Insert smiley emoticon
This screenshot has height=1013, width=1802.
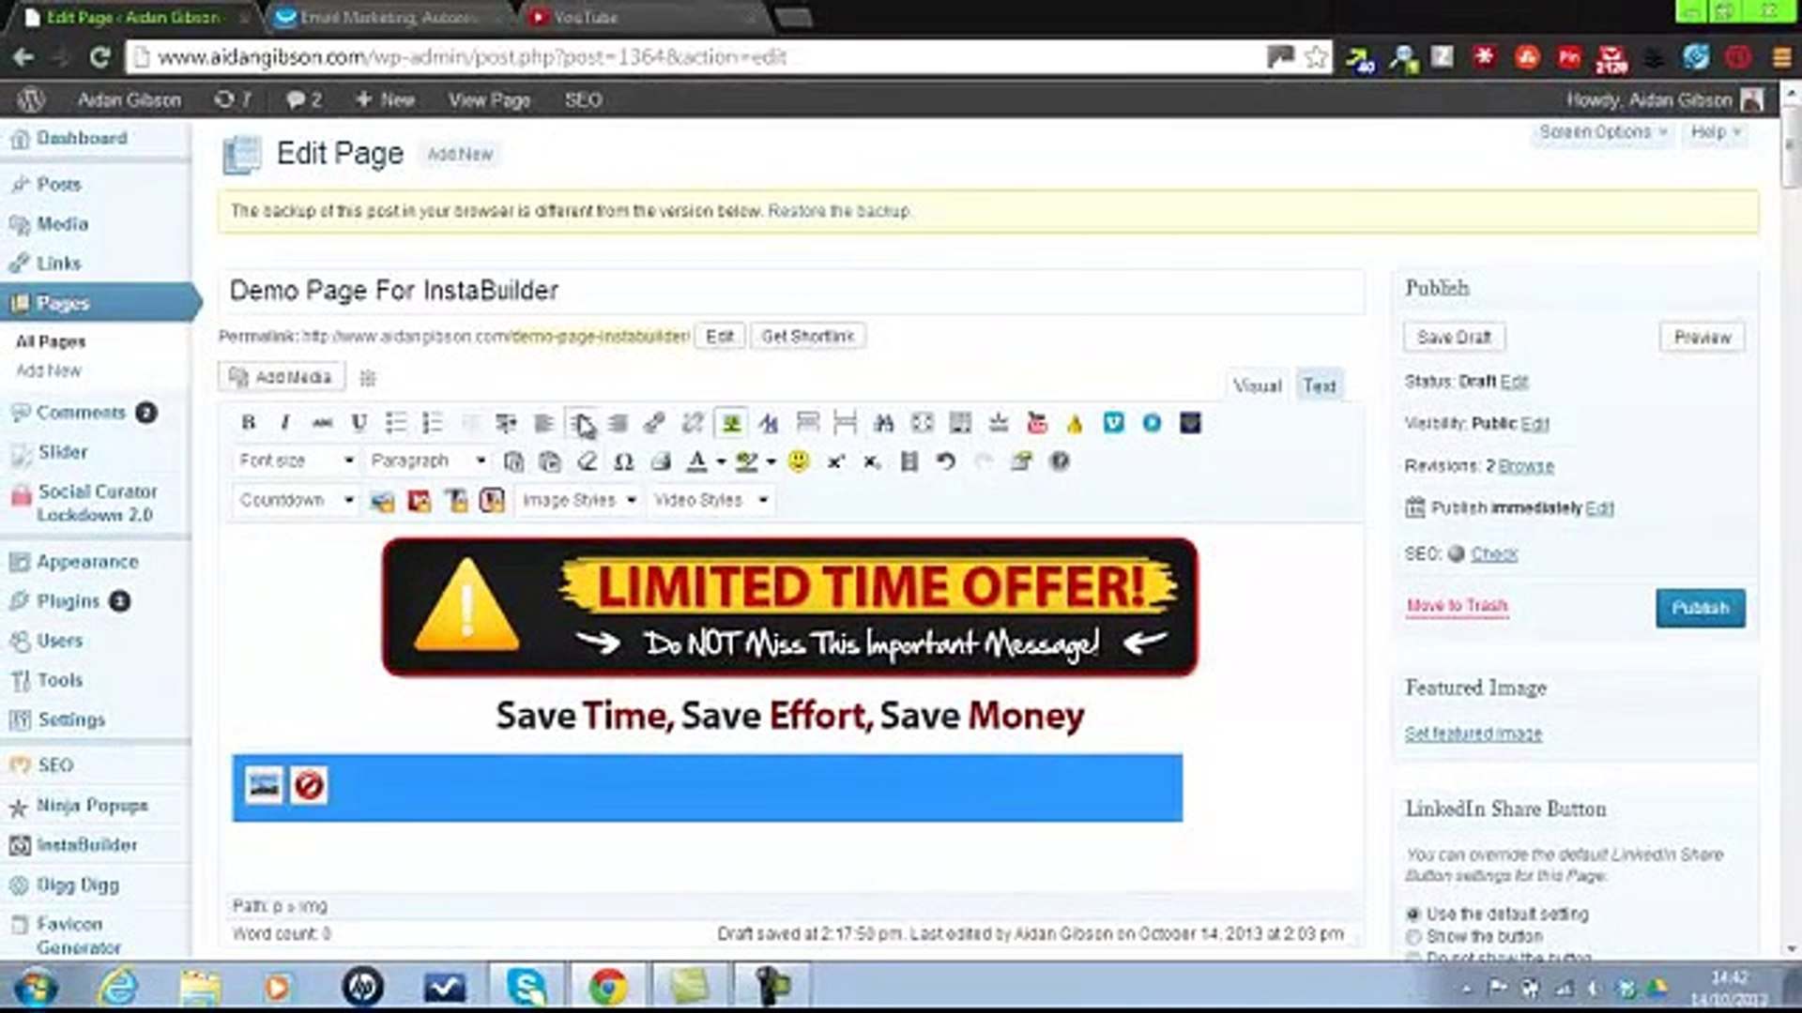click(798, 461)
